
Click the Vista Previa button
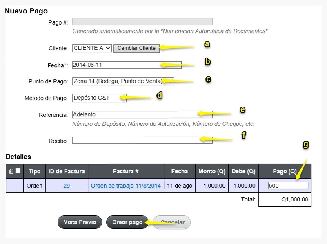80,222
